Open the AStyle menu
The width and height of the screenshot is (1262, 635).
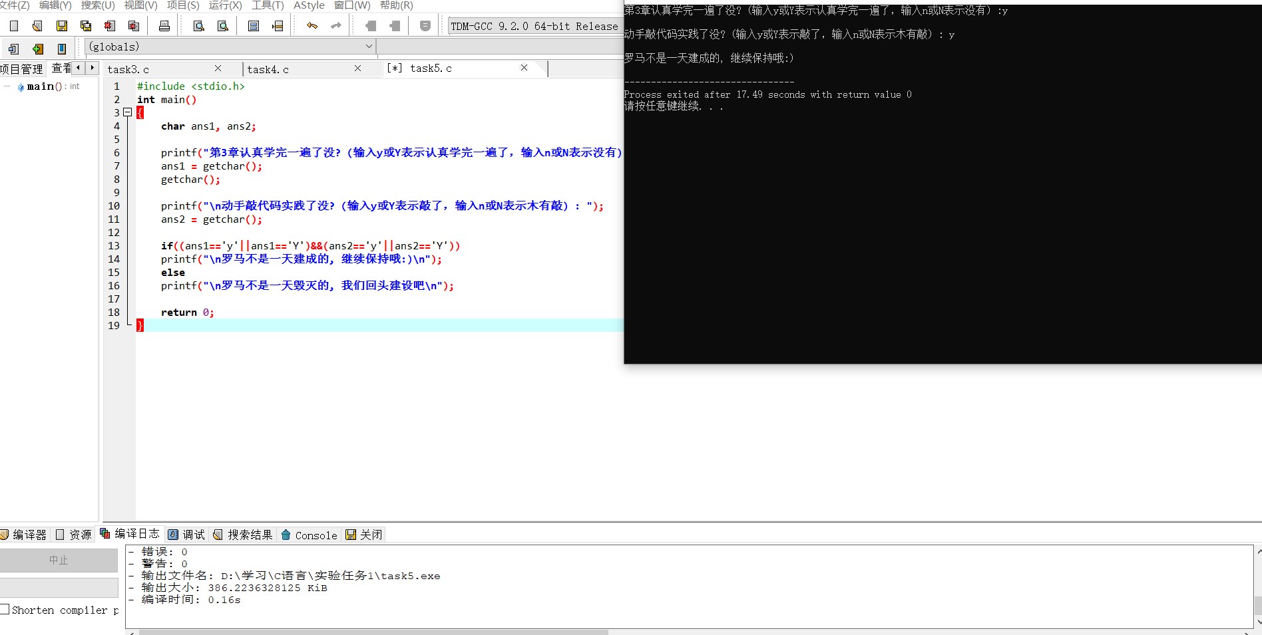click(310, 5)
